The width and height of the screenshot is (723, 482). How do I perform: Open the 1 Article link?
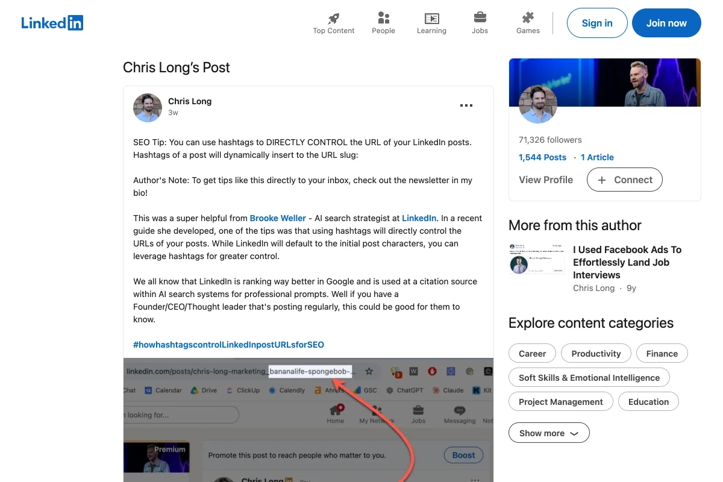coord(597,157)
